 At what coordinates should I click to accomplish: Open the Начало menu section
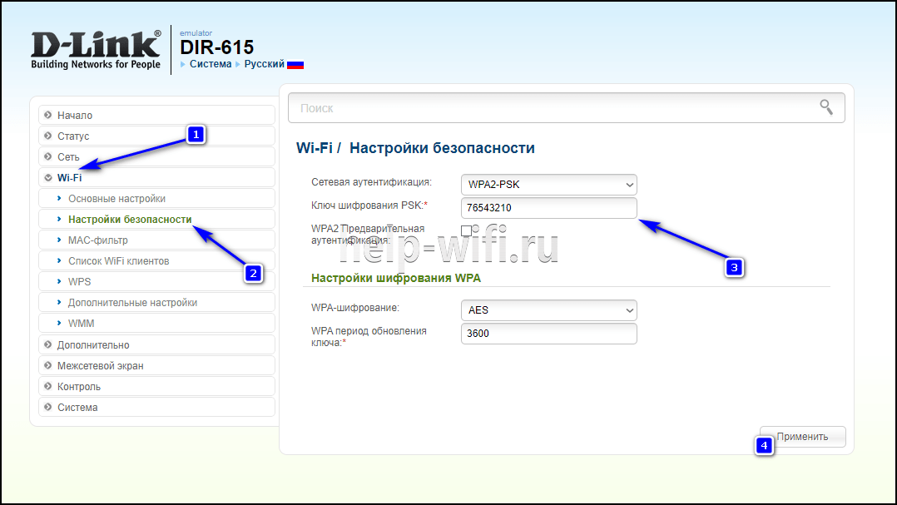click(x=156, y=115)
